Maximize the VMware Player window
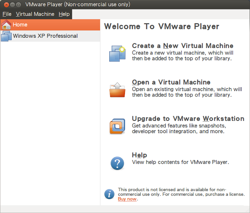250x213 pixels. point(18,5)
